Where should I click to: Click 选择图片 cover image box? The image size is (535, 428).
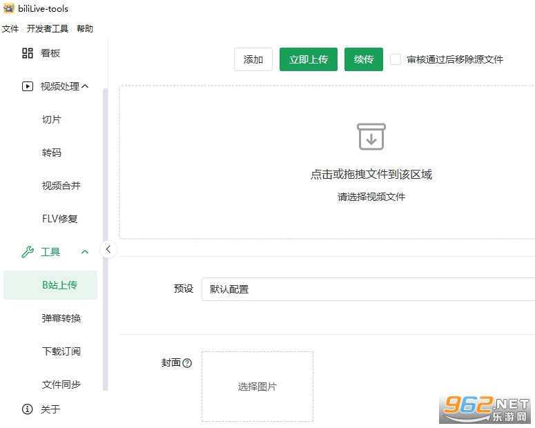click(257, 387)
